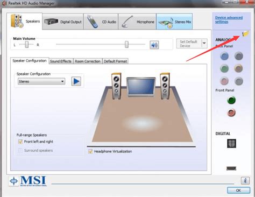Click the L/R balance slider handle
This screenshot has width=255, height=197.
tap(27, 44)
